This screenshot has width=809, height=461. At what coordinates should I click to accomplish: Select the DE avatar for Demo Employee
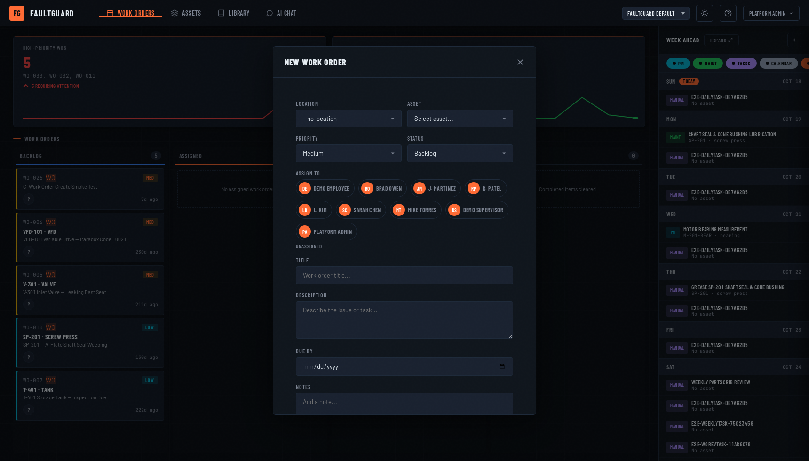click(305, 188)
